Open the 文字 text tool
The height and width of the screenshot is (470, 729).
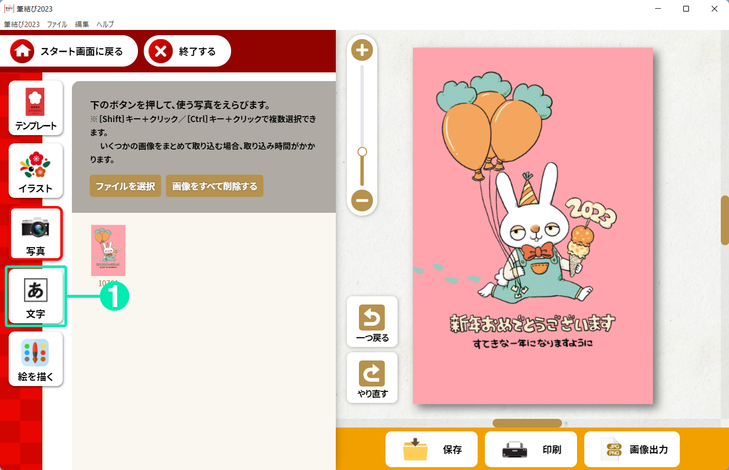tap(36, 296)
